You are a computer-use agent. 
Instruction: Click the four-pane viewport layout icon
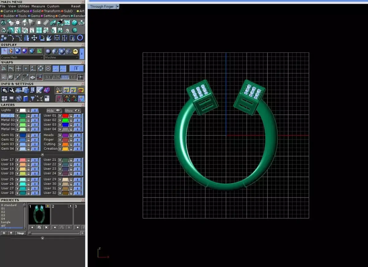click(4, 98)
